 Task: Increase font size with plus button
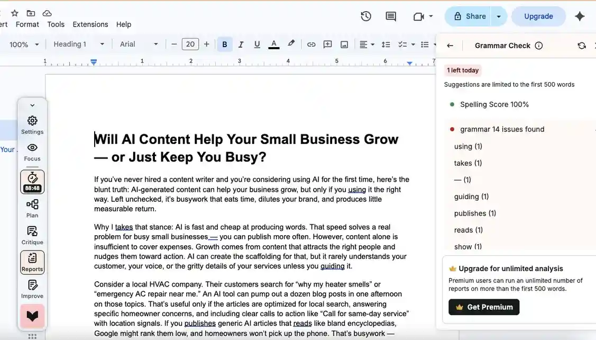(206, 44)
